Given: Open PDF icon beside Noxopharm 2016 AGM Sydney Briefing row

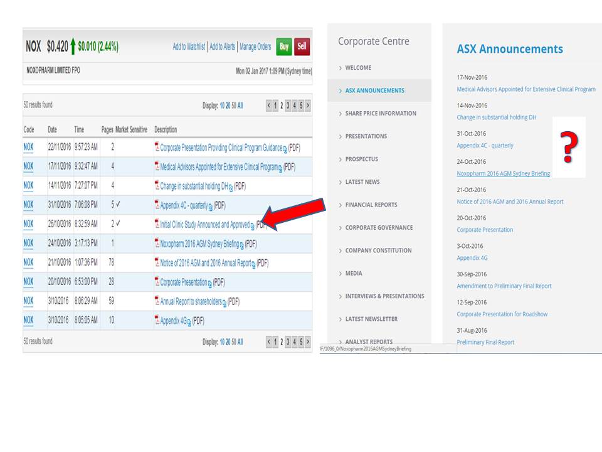Looking at the screenshot, I should tap(157, 243).
